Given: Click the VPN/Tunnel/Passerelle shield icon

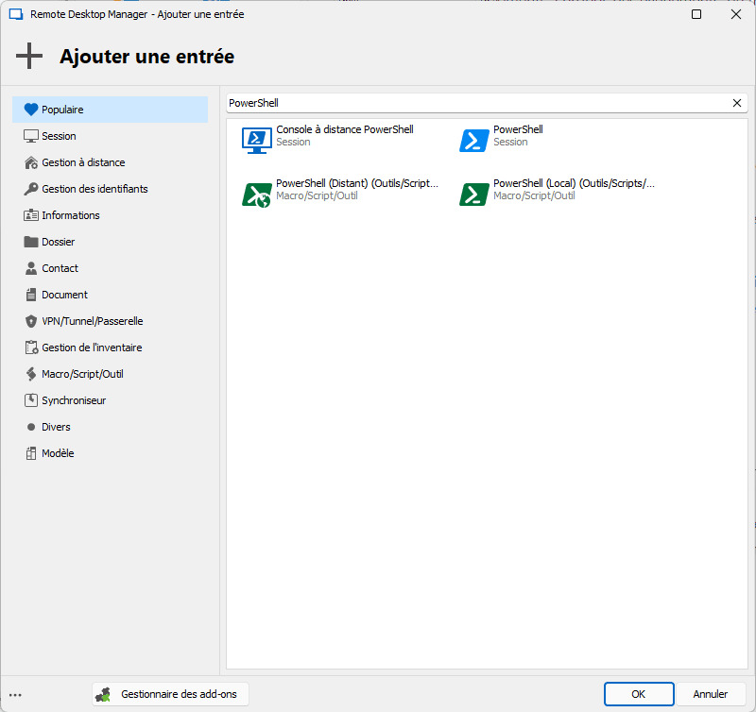Looking at the screenshot, I should pos(31,321).
